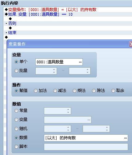Choose the 减法 subtraction operation

[x=55, y=91]
